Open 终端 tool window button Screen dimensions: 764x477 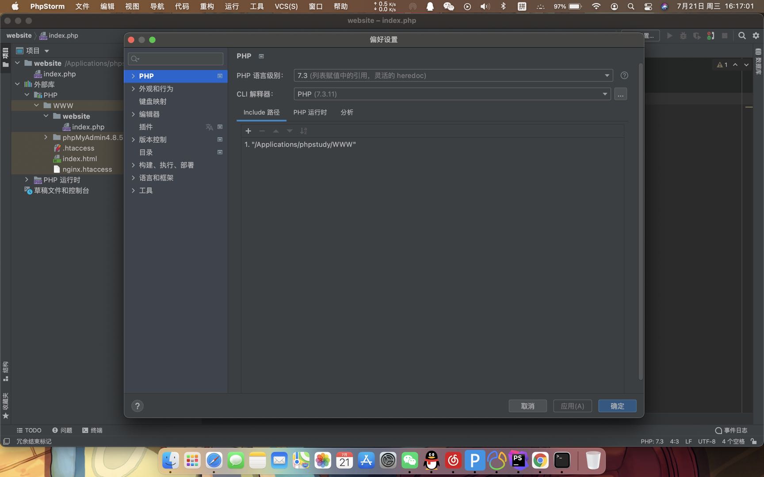(x=92, y=430)
